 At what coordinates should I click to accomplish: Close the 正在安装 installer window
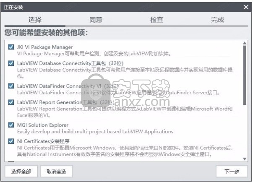246,7
